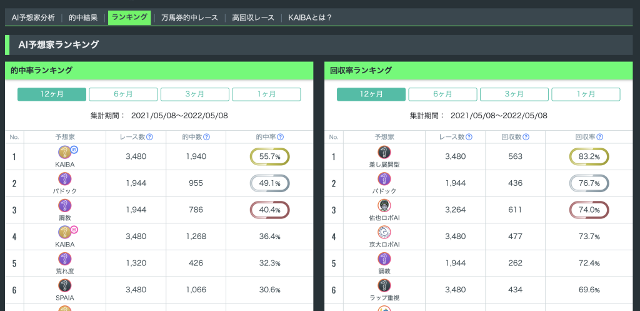Click help icon next to 的中率ランキング レース数
640x311 pixels.
[x=149, y=137]
